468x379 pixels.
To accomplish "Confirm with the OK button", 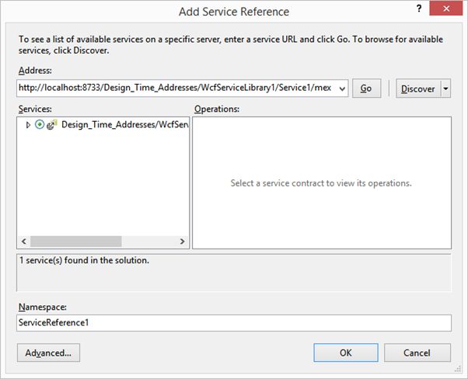I will pyautogui.click(x=346, y=353).
